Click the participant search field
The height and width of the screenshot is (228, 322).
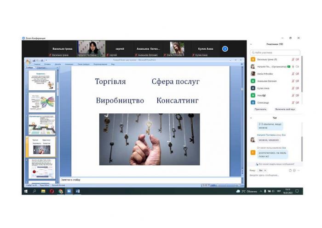click(275, 53)
